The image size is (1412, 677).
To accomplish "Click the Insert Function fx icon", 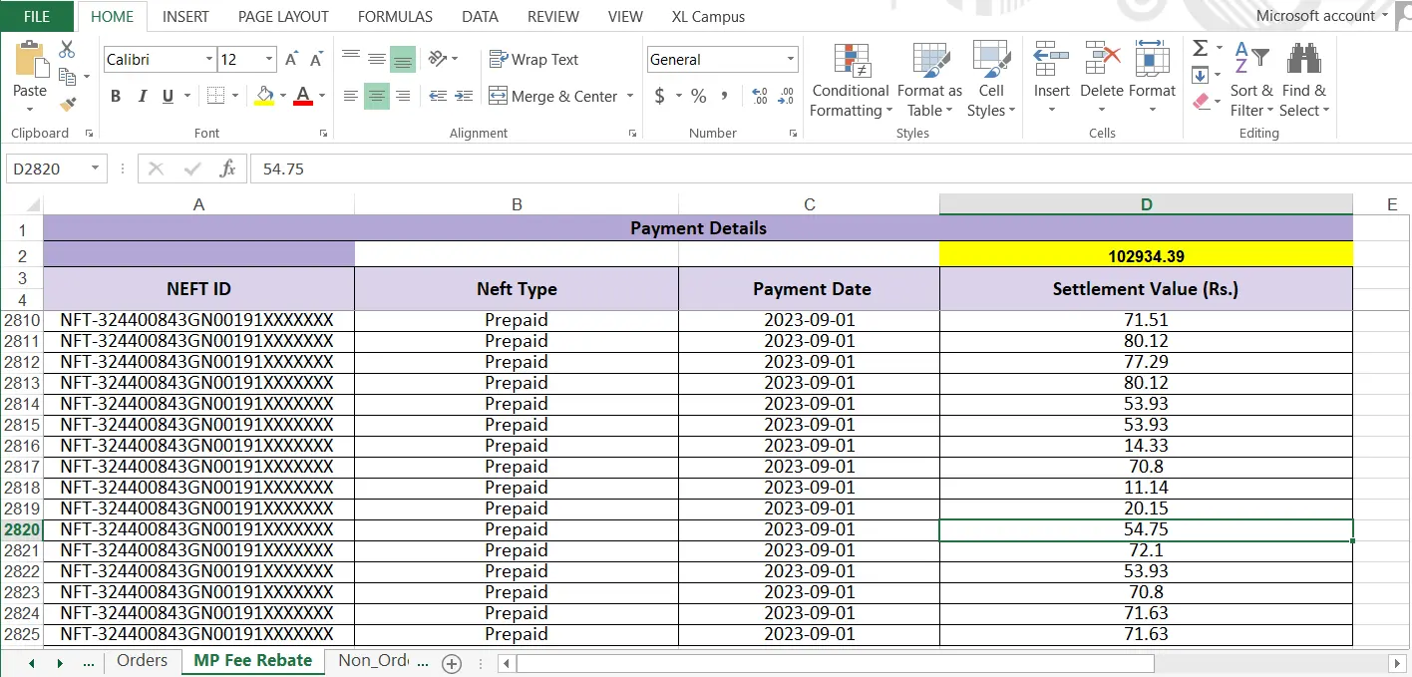I will click(227, 169).
